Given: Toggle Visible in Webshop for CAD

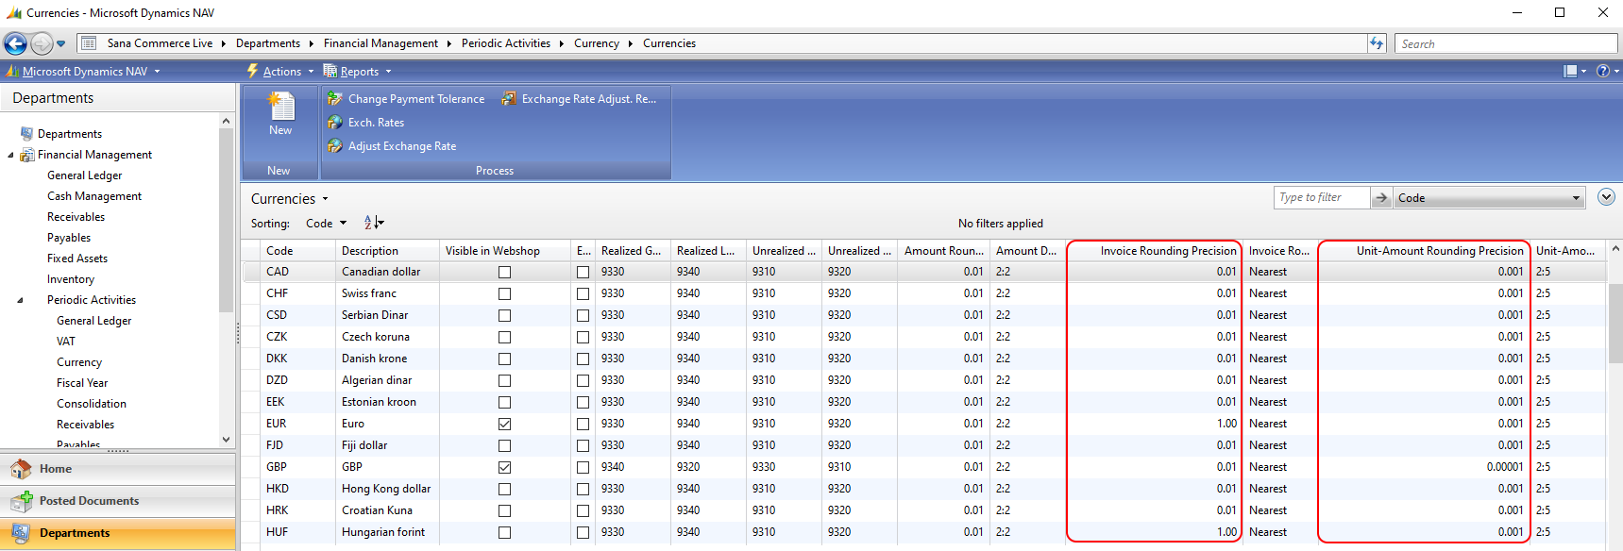Looking at the screenshot, I should [x=504, y=272].
